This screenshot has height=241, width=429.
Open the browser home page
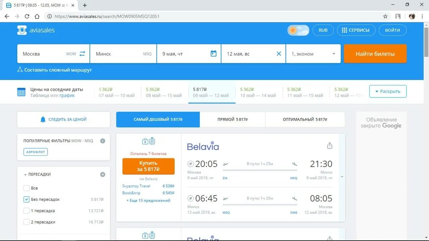click(37, 16)
